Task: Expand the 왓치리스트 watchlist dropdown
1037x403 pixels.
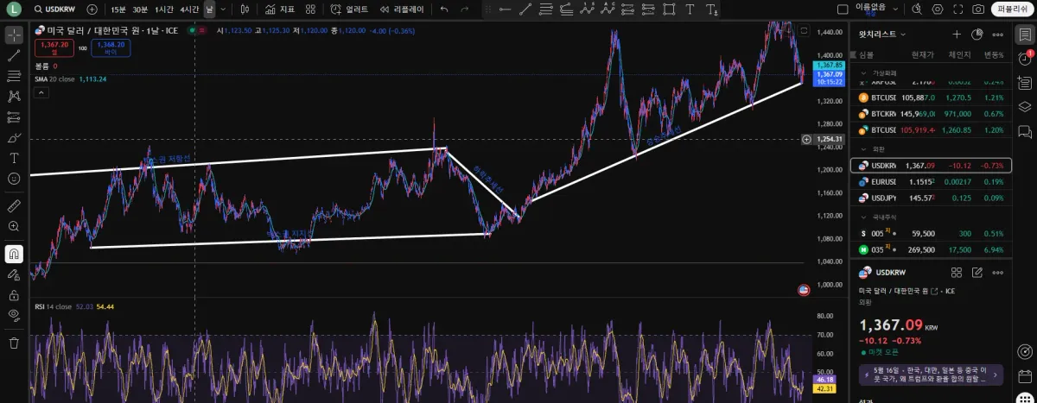Action: coord(881,35)
